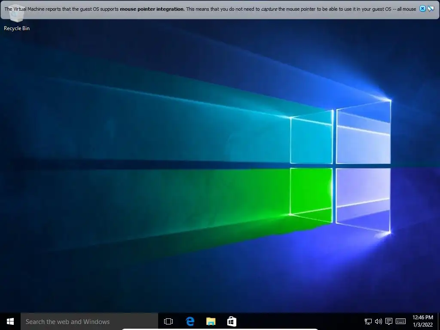Viewport: 440px width, 330px height.
Task: Open the Action Center notifications icon
Action: (x=388, y=321)
